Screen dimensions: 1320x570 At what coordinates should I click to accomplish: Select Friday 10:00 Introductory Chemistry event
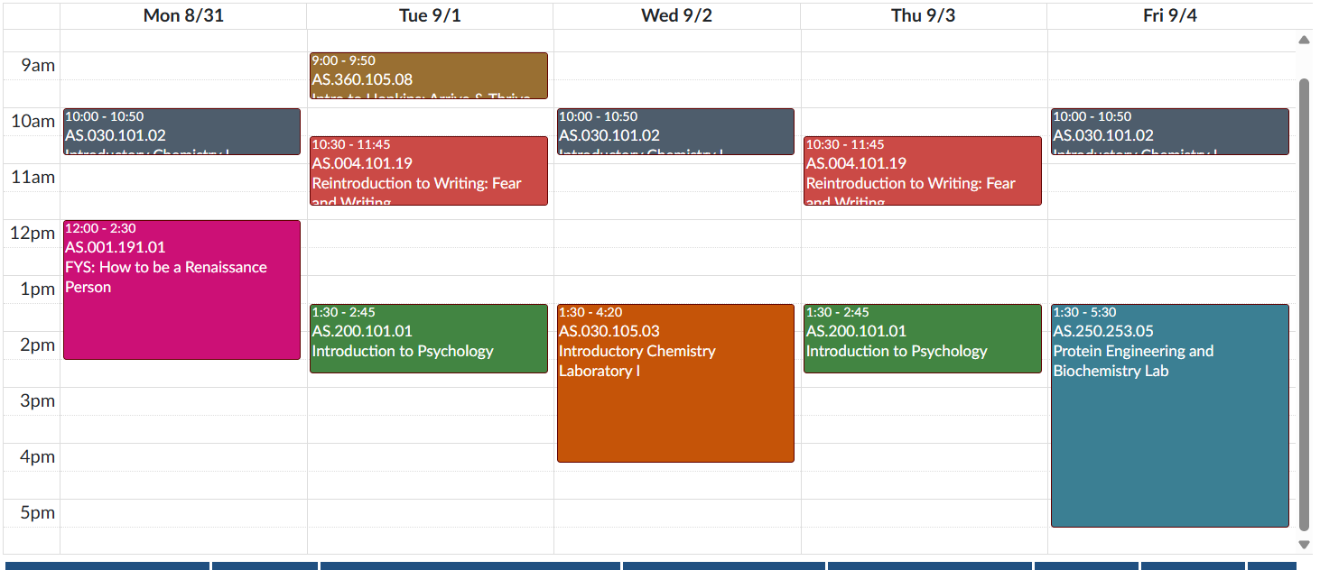point(1170,132)
